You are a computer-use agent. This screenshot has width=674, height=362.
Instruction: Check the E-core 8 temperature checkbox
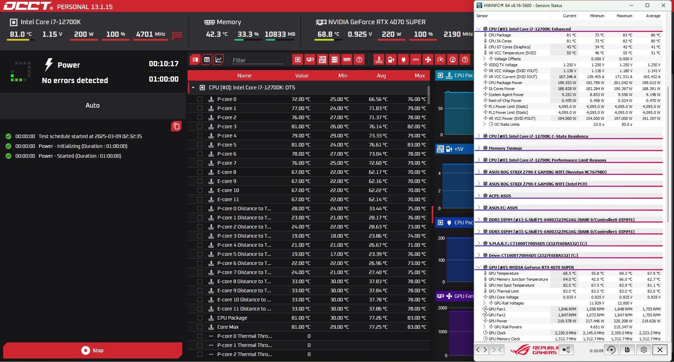[200, 172]
